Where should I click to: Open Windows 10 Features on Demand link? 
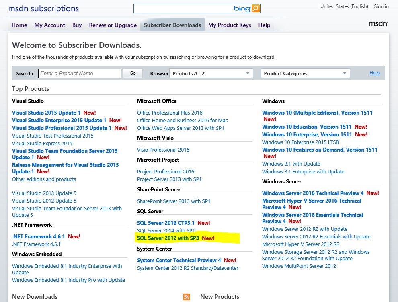pyautogui.click(x=320, y=150)
